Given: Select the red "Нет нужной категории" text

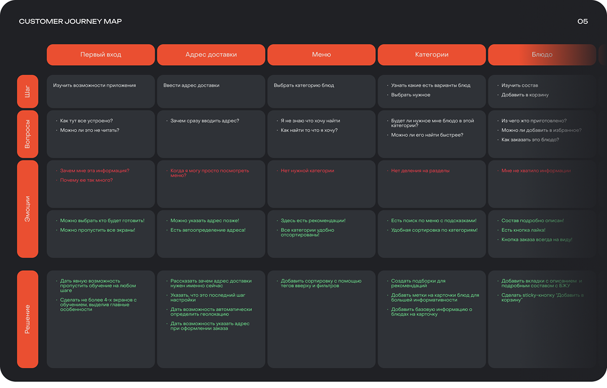Looking at the screenshot, I should (308, 171).
